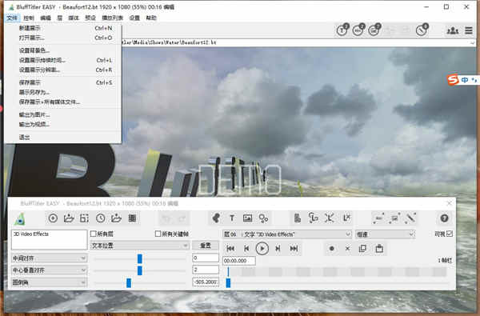Choose 输出为视频... from the file menu

tap(62, 124)
